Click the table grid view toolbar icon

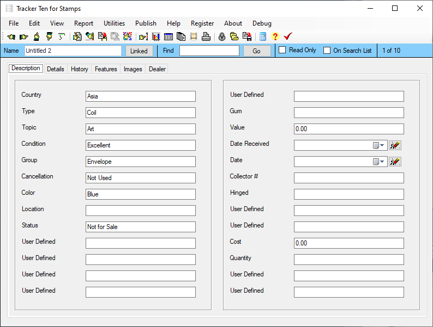tap(169, 37)
